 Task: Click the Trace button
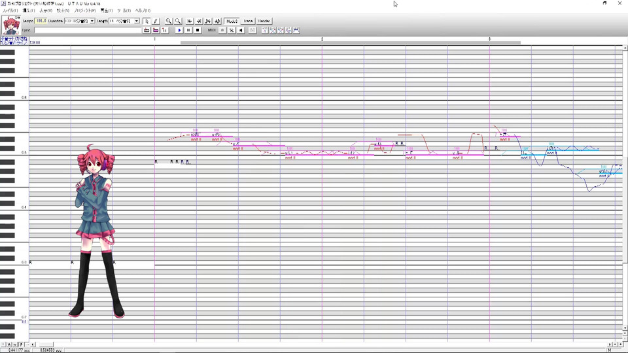click(x=249, y=21)
